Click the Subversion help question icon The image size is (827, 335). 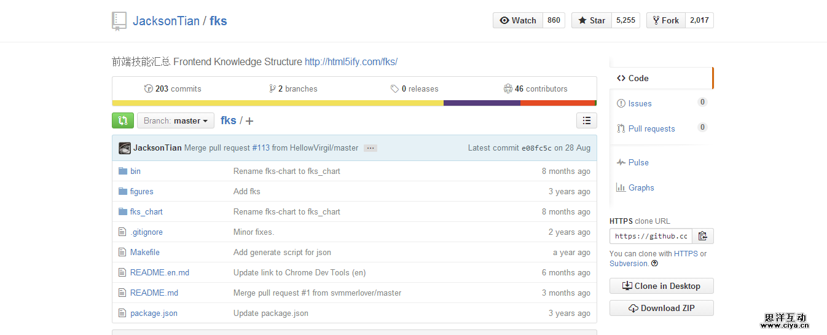coord(655,264)
